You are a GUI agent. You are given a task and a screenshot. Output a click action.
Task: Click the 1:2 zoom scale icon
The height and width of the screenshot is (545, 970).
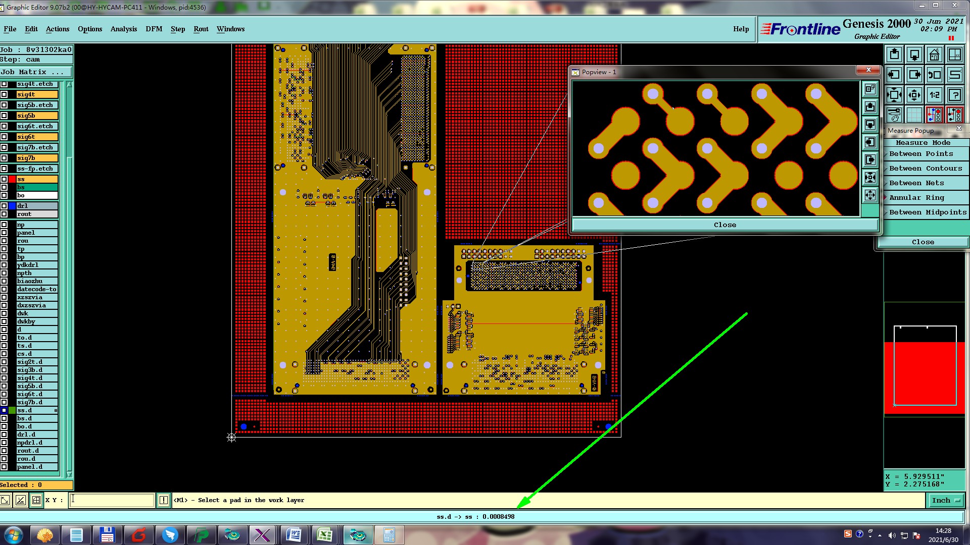click(x=934, y=94)
